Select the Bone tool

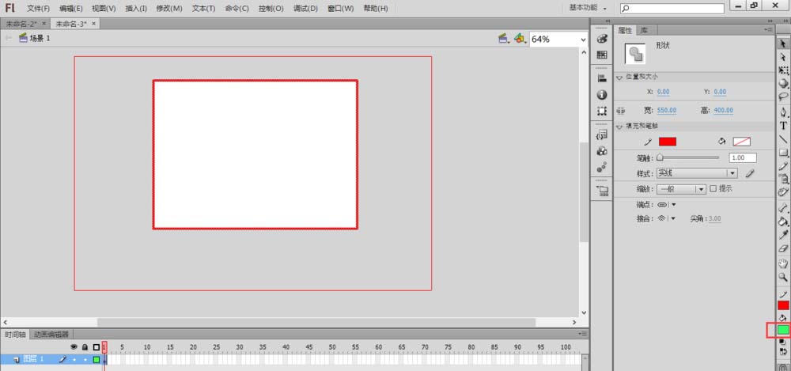[783, 207]
